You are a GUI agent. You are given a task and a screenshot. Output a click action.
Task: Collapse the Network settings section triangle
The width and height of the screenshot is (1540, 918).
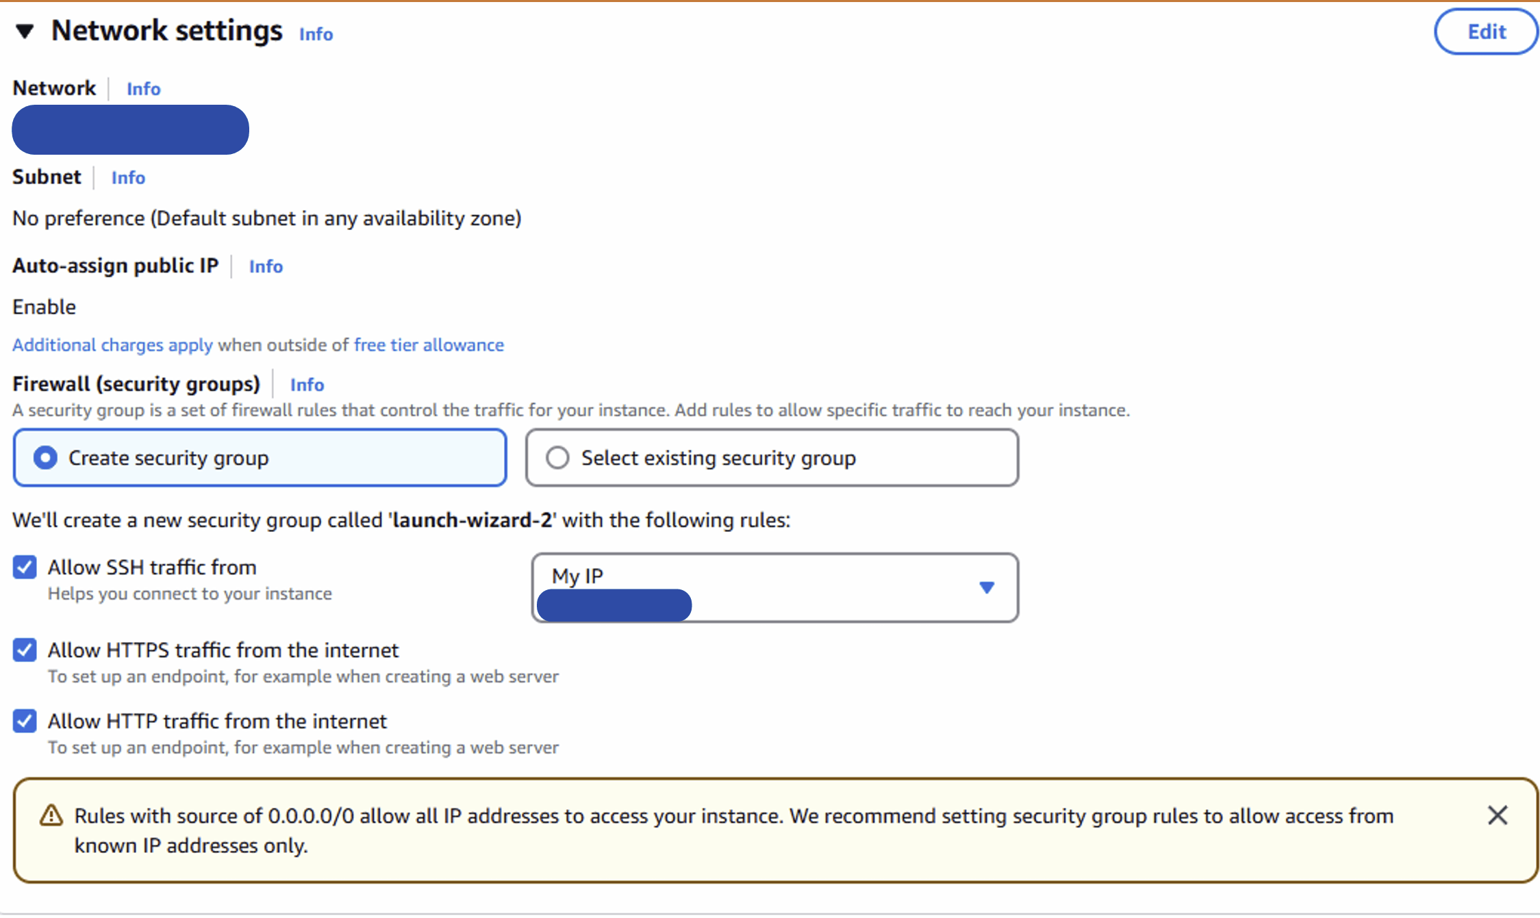25,31
